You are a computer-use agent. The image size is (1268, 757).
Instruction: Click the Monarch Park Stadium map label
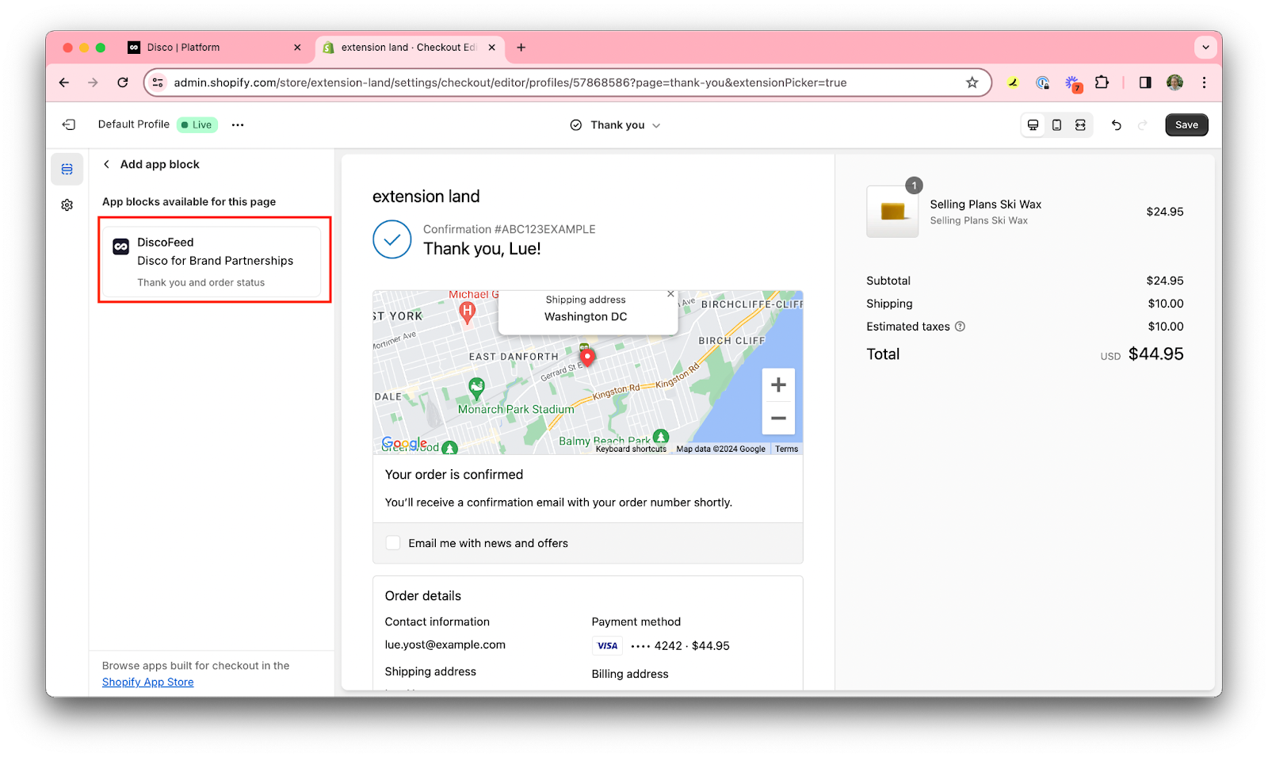coord(516,410)
